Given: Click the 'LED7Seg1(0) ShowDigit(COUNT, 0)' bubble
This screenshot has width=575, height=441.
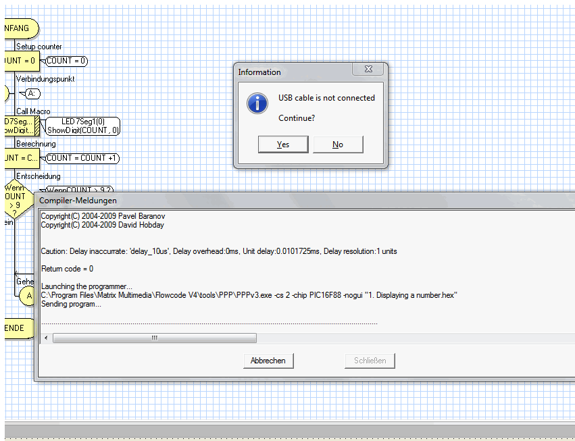Looking at the screenshot, I should (x=83, y=126).
